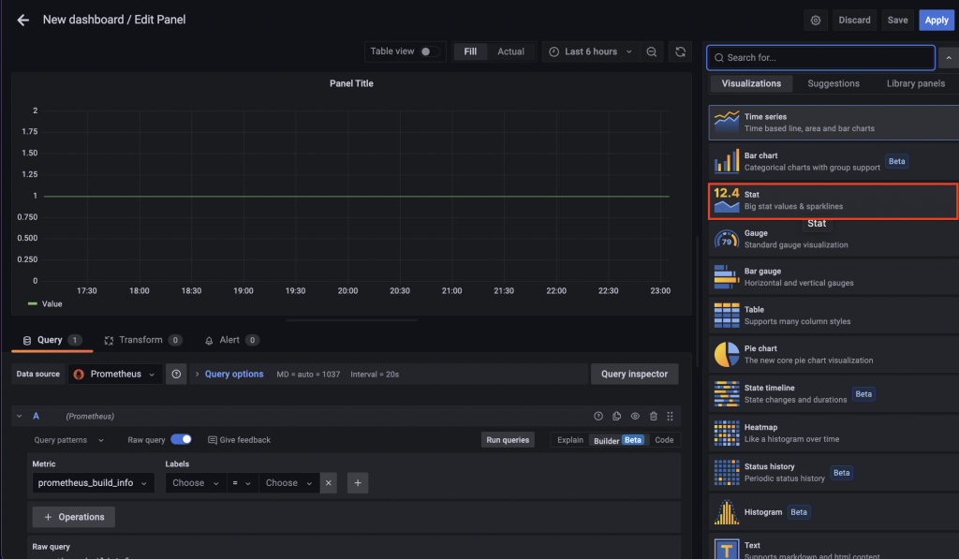959x559 pixels.
Task: Delete query A with the trash icon
Action: pyautogui.click(x=653, y=417)
